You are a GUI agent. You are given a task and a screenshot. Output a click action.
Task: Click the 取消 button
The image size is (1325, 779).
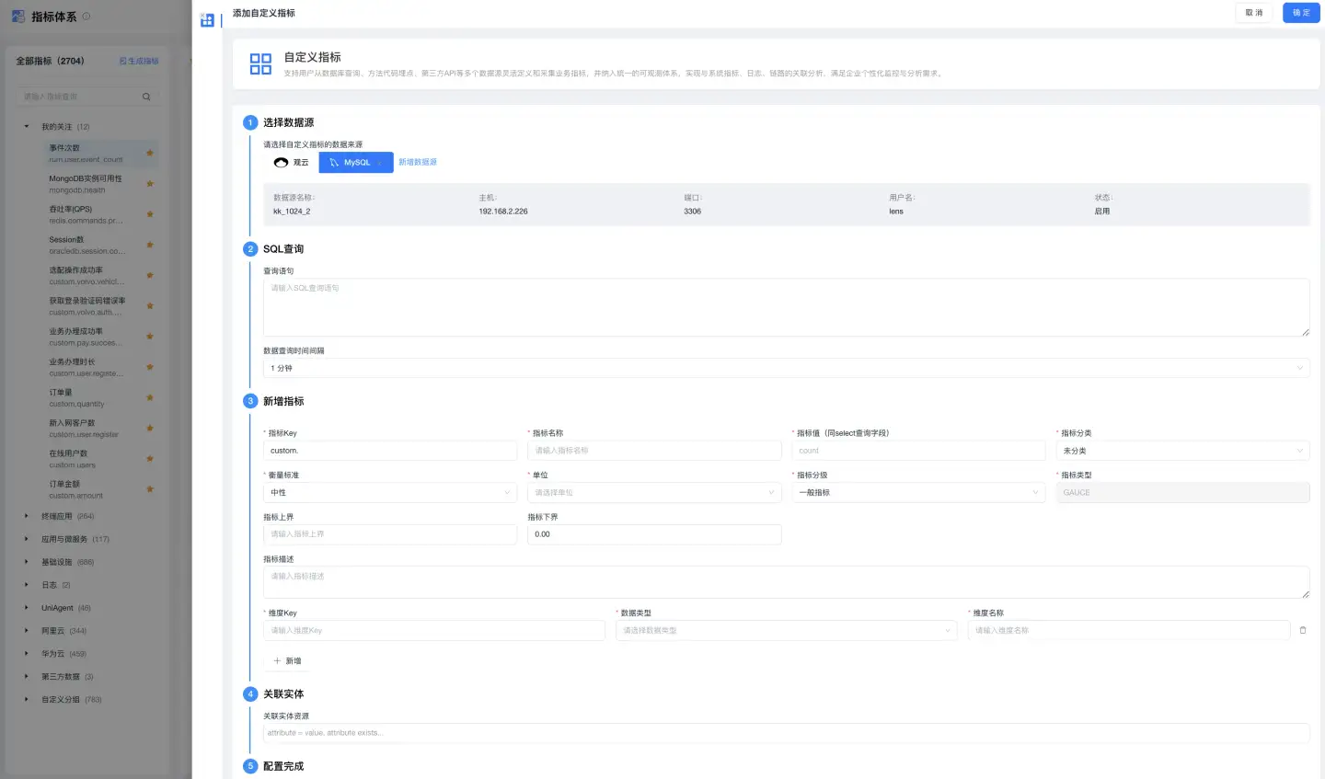point(1253,13)
